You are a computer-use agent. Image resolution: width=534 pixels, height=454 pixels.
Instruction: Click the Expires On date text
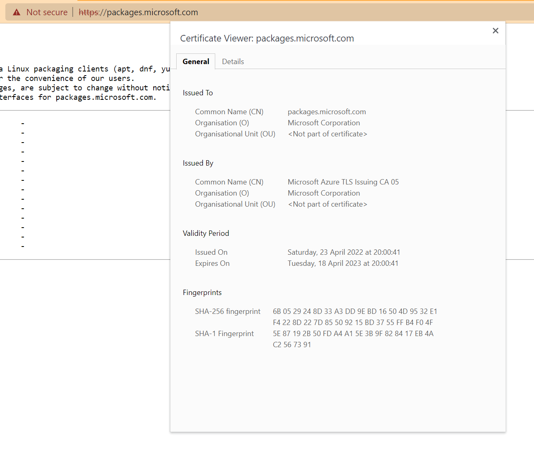click(343, 263)
